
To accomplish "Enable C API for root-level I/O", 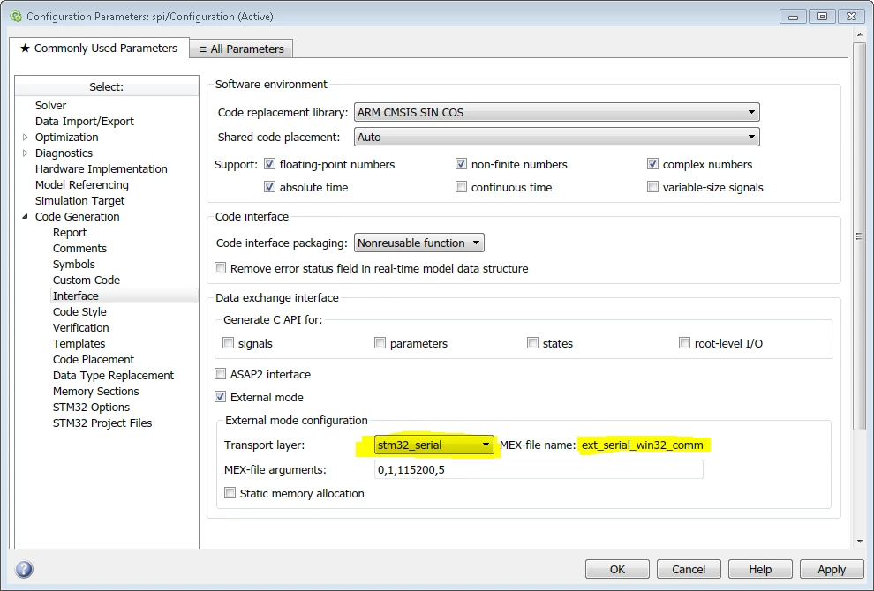I will [x=684, y=343].
